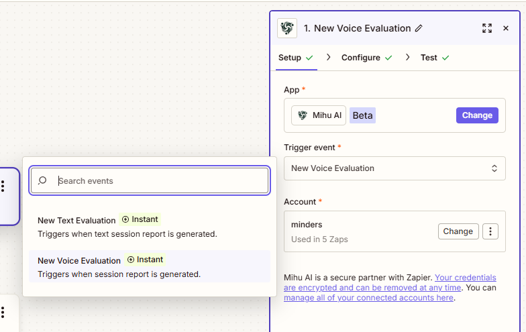The width and height of the screenshot is (526, 332).
Task: Click 'Triggers when text session report is generated.'
Action: click(x=127, y=234)
